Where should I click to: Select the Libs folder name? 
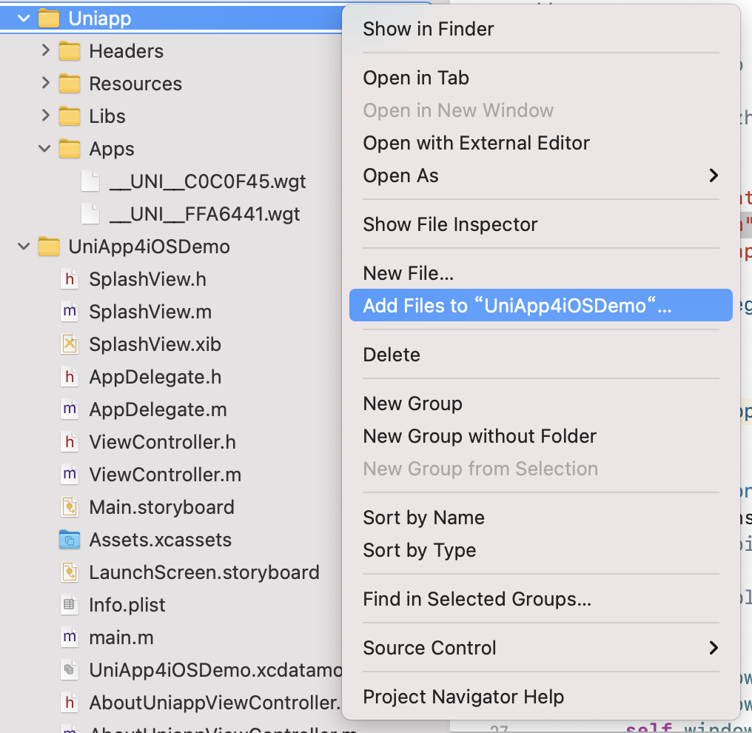tap(107, 116)
